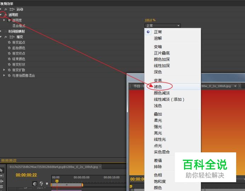Close the timeline sequence tab
The height and width of the screenshot is (191, 245).
pyautogui.click(x=100, y=167)
